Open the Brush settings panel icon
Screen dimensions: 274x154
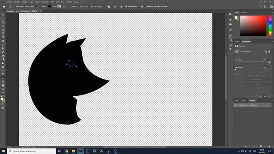point(230,36)
